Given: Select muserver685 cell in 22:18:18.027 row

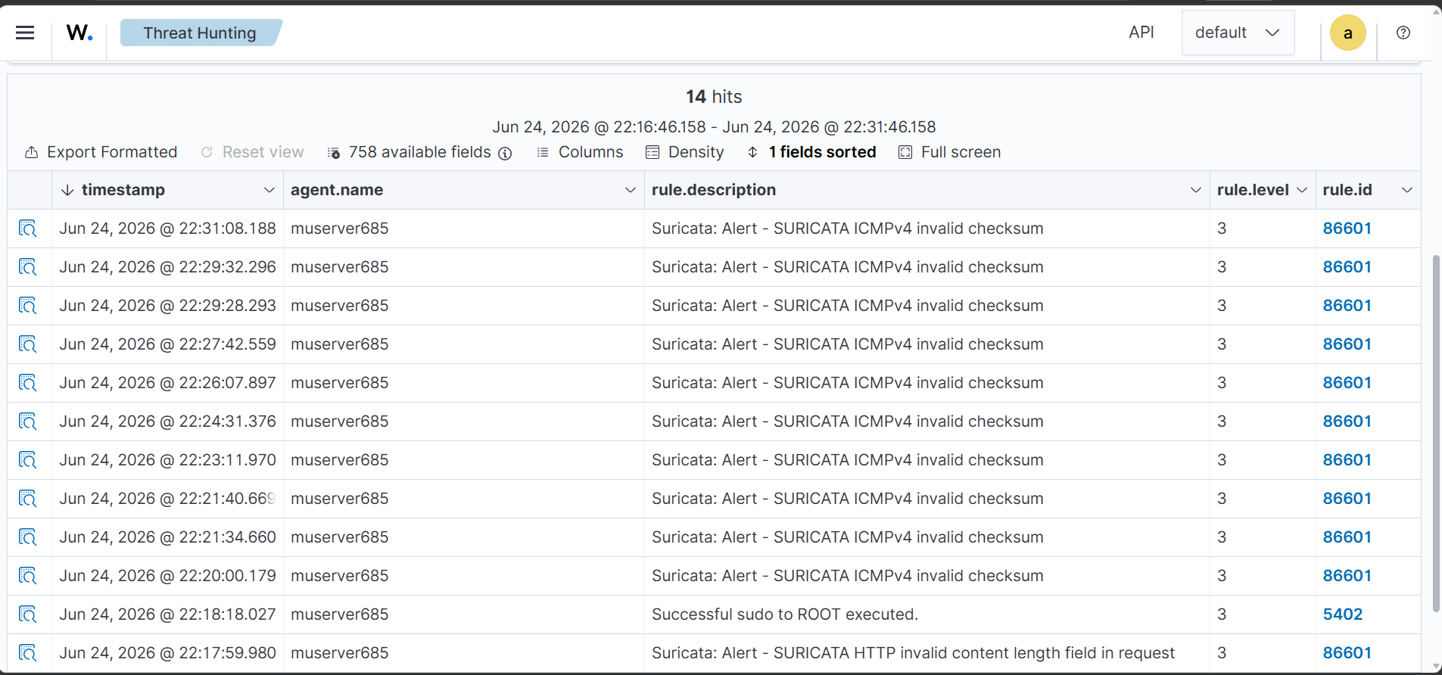Looking at the screenshot, I should pos(463,614).
